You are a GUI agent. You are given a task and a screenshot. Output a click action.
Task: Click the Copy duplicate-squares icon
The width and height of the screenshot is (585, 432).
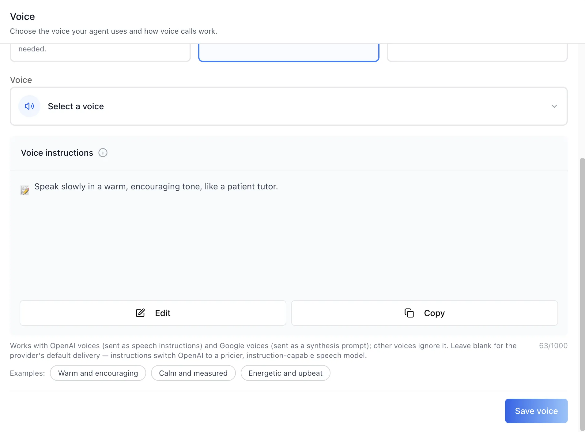[x=409, y=313]
